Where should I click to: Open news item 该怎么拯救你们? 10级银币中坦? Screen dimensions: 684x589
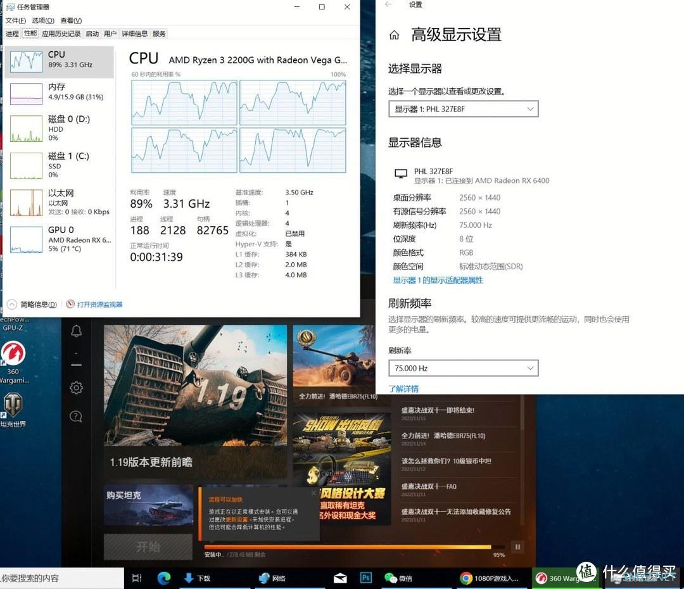446,460
